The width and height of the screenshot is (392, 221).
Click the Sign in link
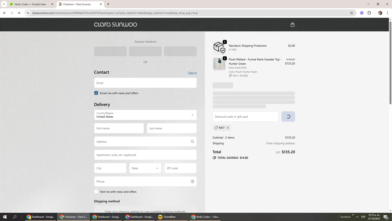[192, 73]
